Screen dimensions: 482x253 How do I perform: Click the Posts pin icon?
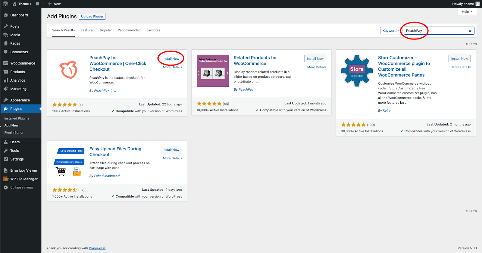coord(6,27)
